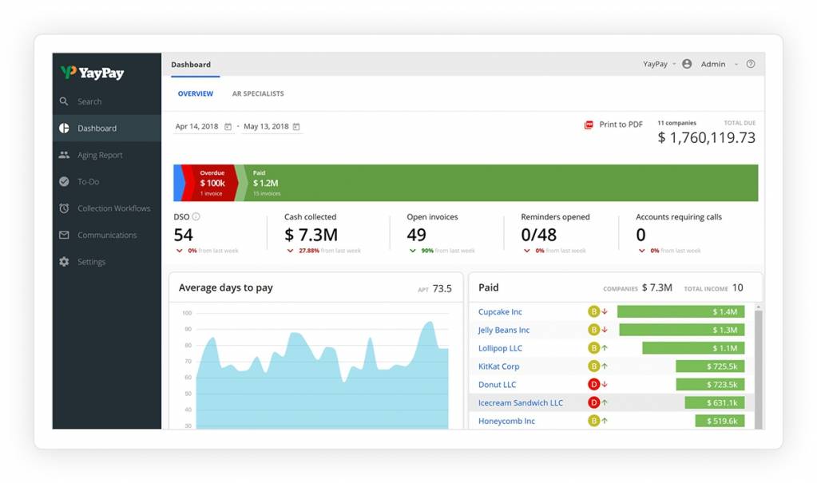Click the help question mark icon
Viewport: 817px width, 483px height.
751,65
